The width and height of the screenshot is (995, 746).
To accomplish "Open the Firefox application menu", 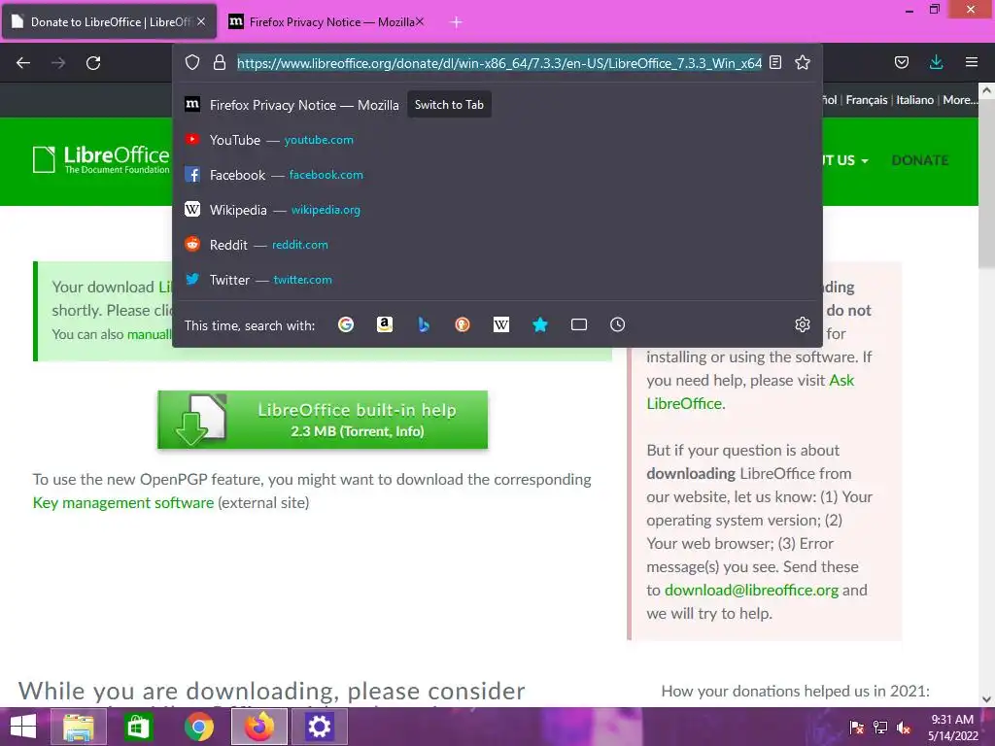I will click(x=972, y=62).
